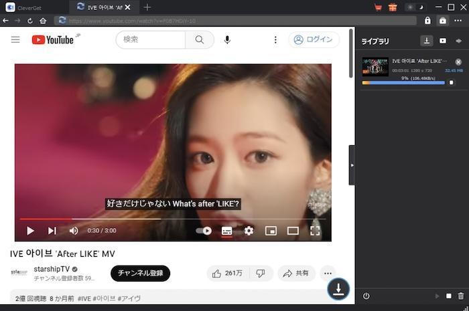The height and width of the screenshot is (311, 469).
Task: Click the round download button overlay
Action: pos(338,289)
